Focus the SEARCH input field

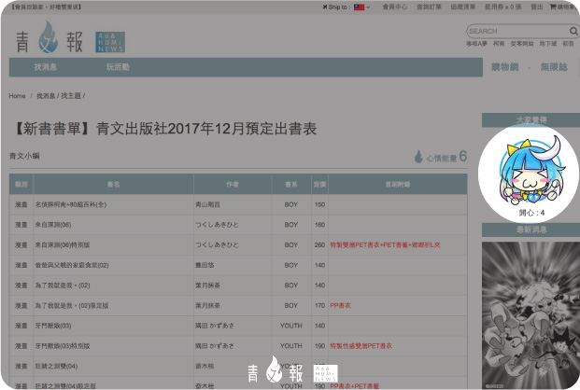517,31
